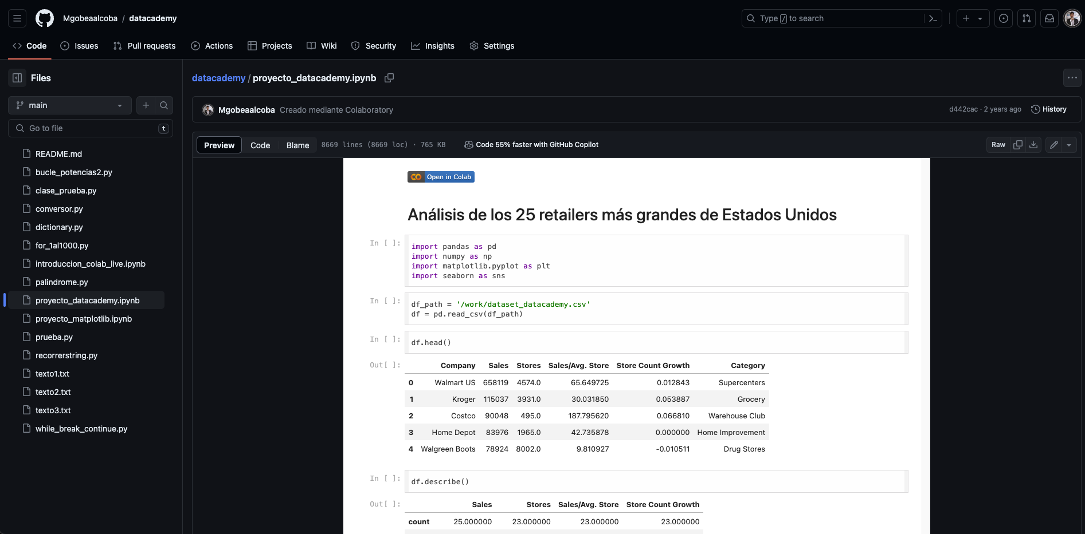1085x534 pixels.
Task: Open the repository Settings tab
Action: click(492, 46)
